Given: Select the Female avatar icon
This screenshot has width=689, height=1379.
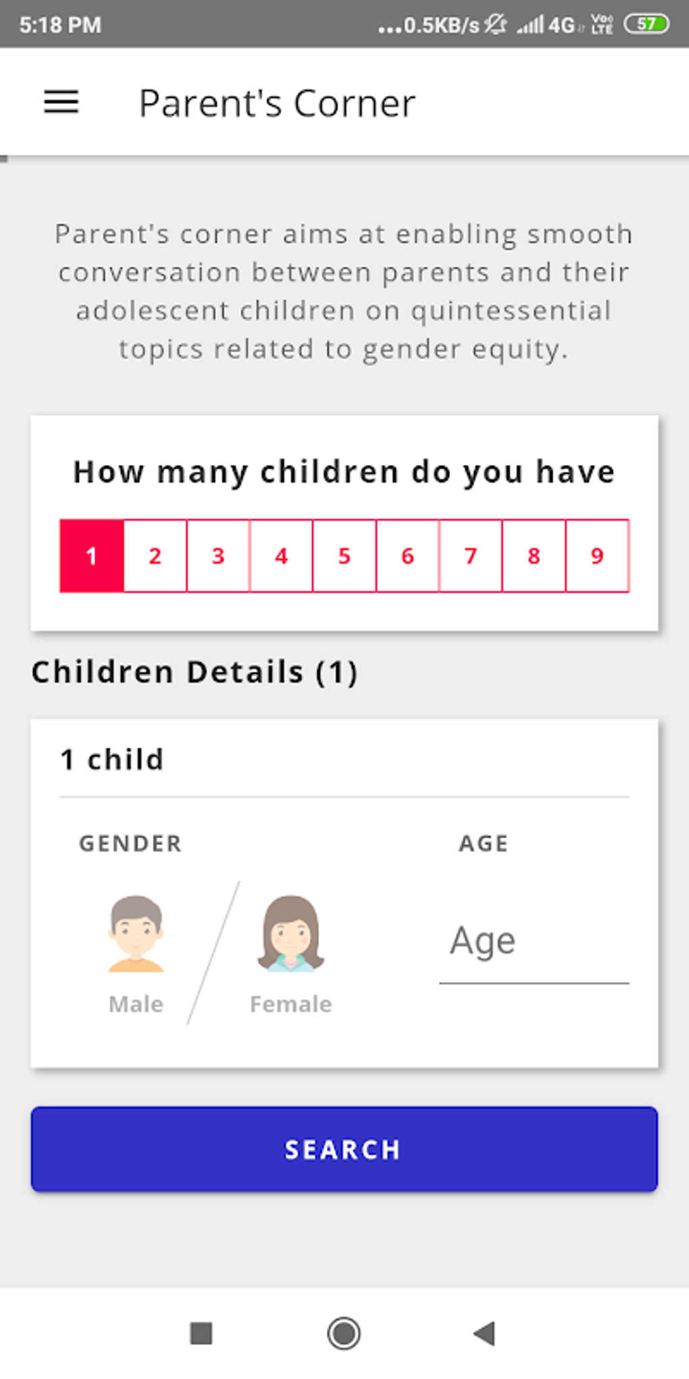Looking at the screenshot, I should click(290, 934).
